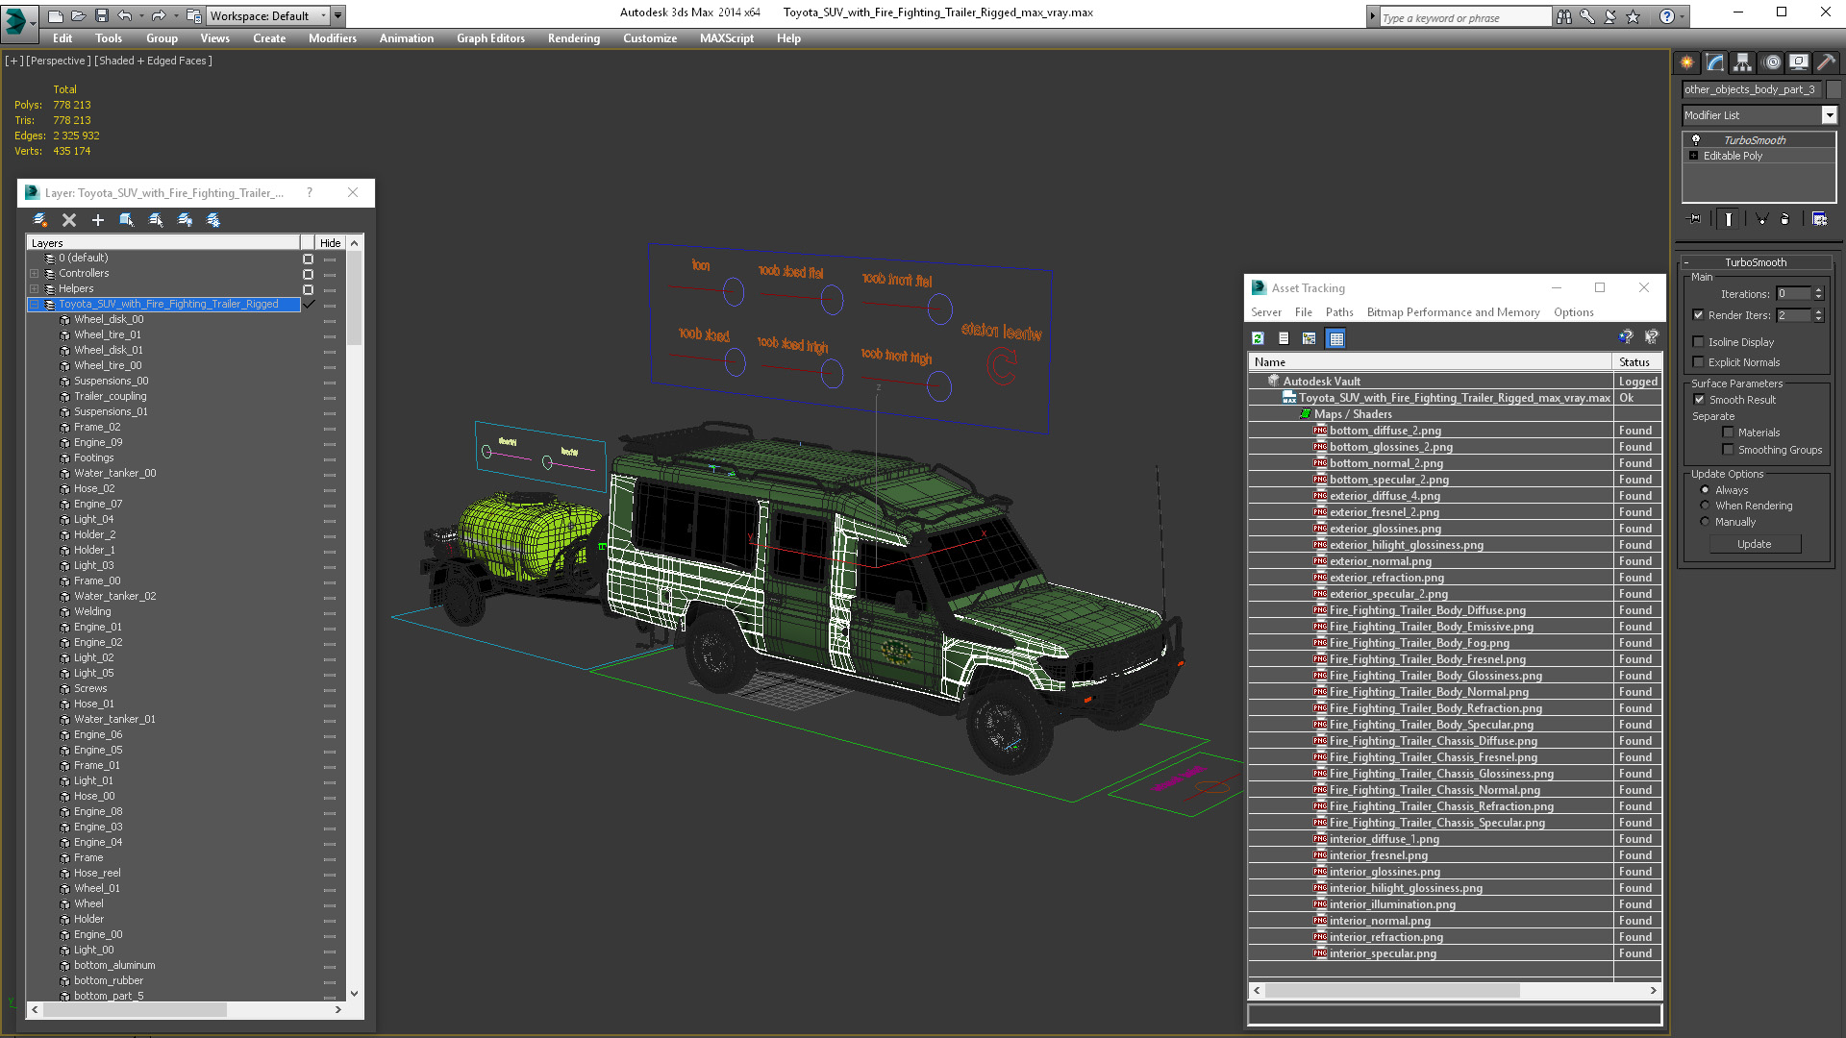Click Refresh icon in Asset Tracking
This screenshot has height=1038, width=1846.
[1258, 338]
